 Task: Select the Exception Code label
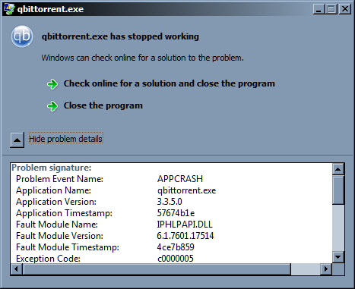coord(48,259)
